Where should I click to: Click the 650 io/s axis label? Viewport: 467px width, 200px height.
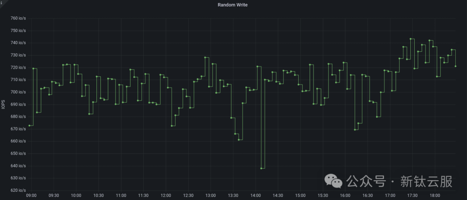click(18, 153)
